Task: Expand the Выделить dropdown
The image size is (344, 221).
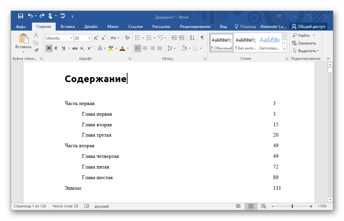Action: tap(306, 51)
